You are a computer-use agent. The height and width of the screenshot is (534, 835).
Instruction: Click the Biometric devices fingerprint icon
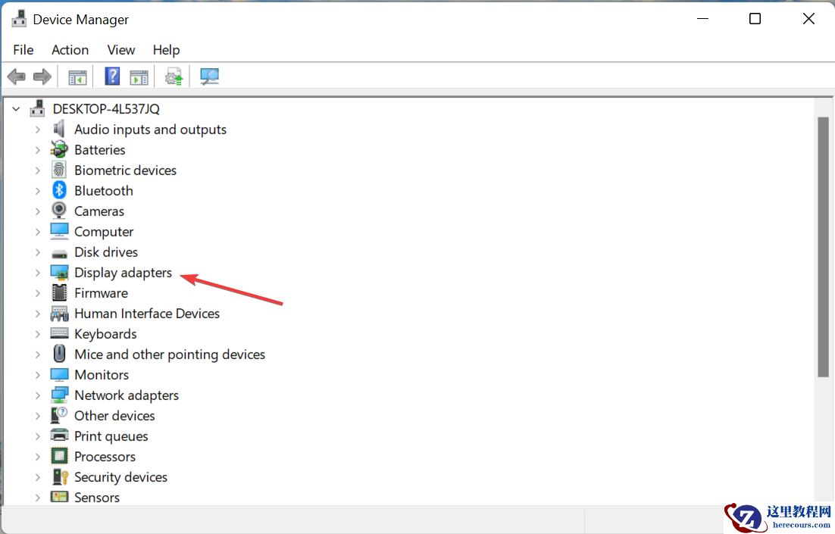point(59,170)
